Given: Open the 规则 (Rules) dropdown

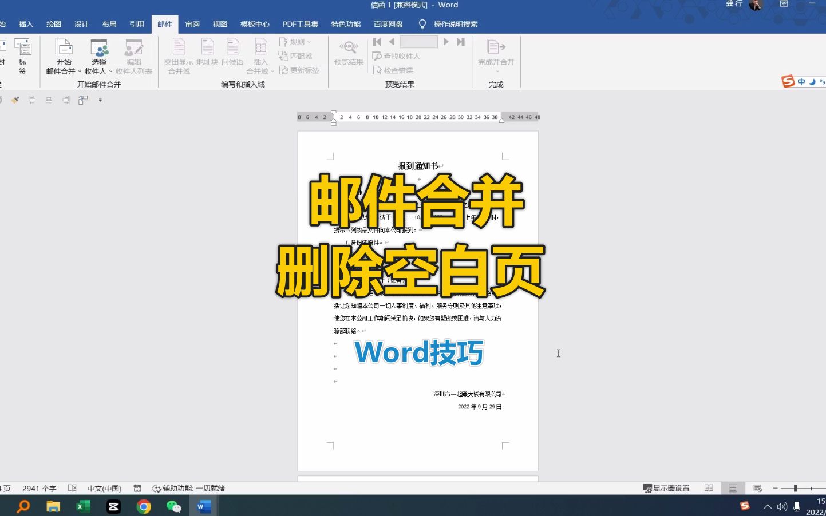Looking at the screenshot, I should point(295,42).
